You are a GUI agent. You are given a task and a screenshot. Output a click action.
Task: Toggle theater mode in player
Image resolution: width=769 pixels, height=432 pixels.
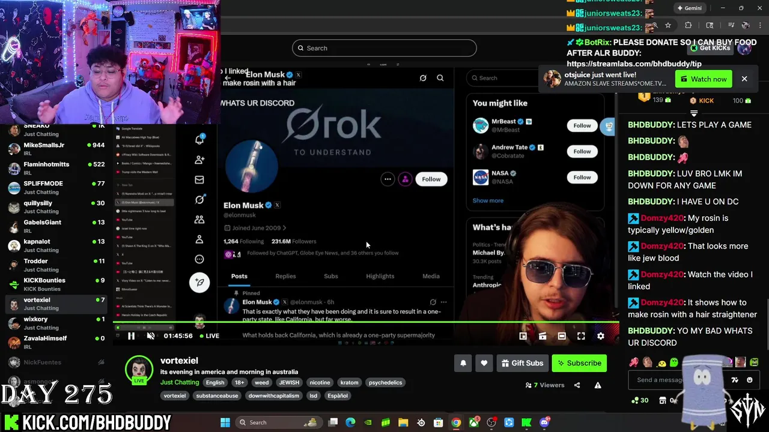pyautogui.click(x=562, y=336)
